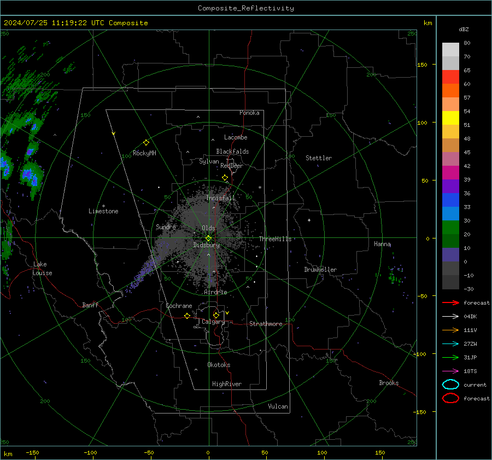Viewport: 492px width, 460px height.
Task: Click the RockyMH map label
Action: click(144, 153)
